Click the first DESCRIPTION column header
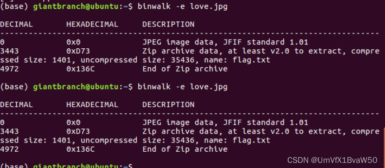Viewport: 385px width, 168px height. [168, 24]
